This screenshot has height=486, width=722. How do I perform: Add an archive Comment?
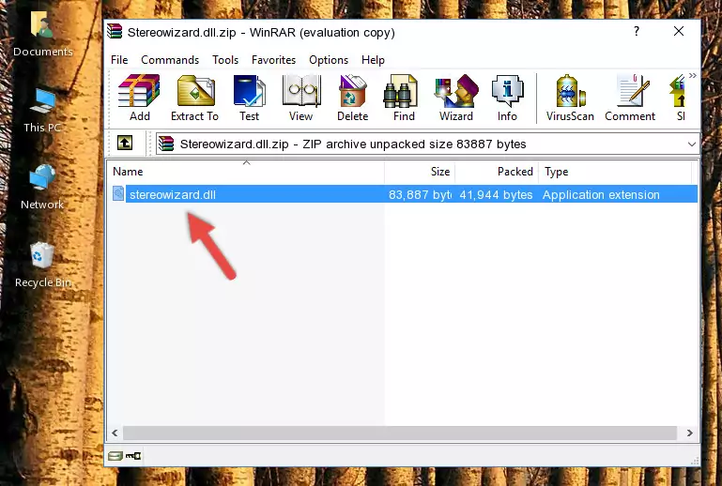(630, 98)
